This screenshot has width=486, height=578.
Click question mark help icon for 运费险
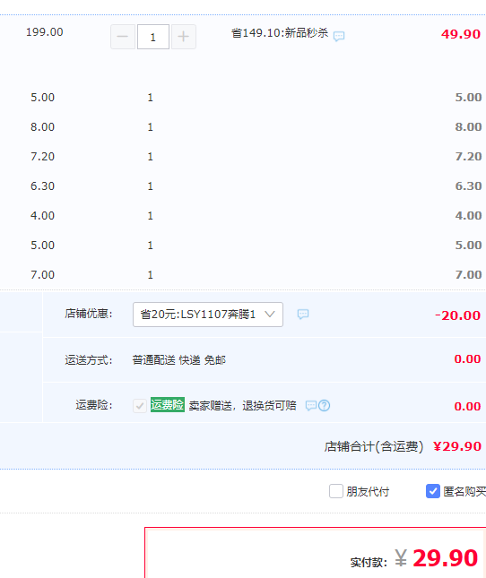(x=324, y=405)
